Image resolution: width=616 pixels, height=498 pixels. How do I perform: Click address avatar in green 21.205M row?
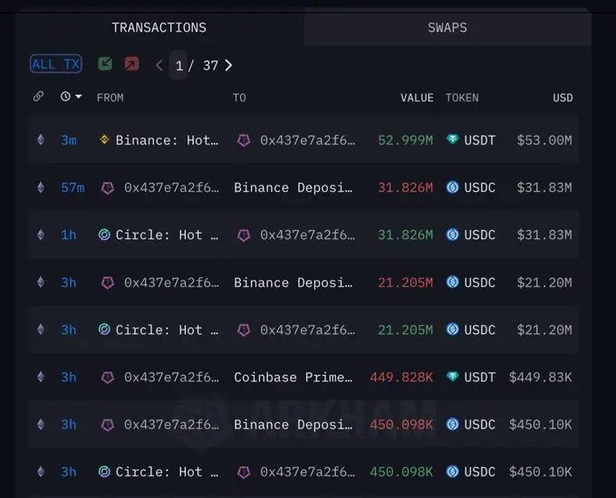(244, 330)
